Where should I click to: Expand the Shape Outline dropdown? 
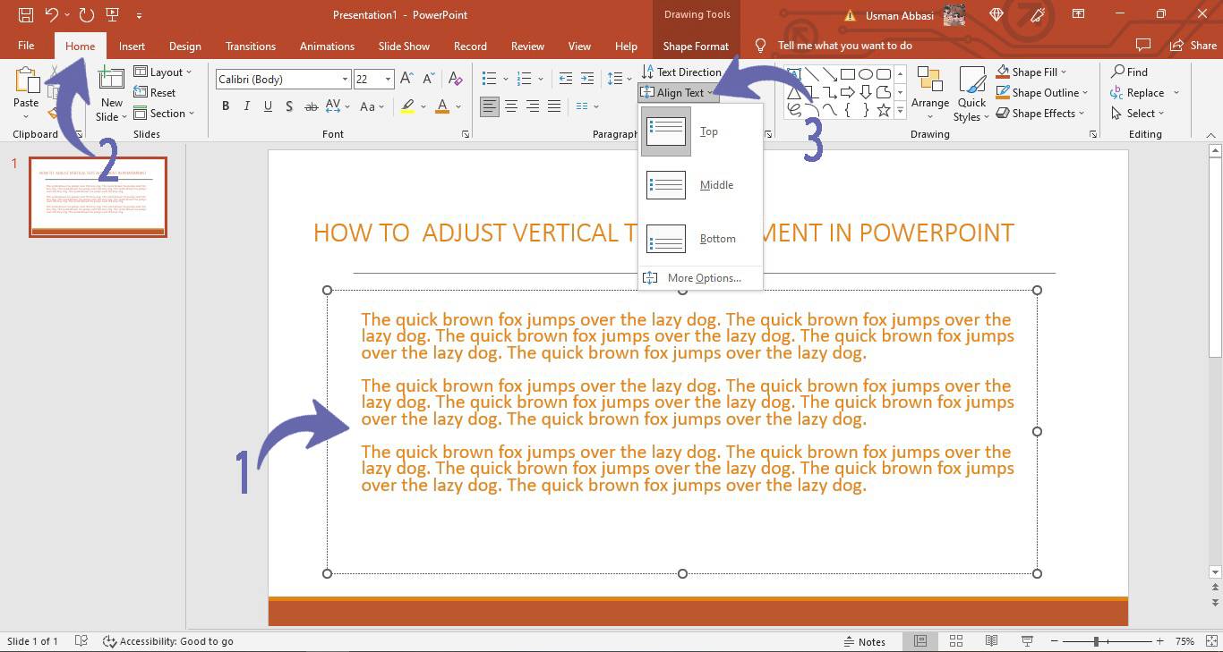pos(1042,92)
